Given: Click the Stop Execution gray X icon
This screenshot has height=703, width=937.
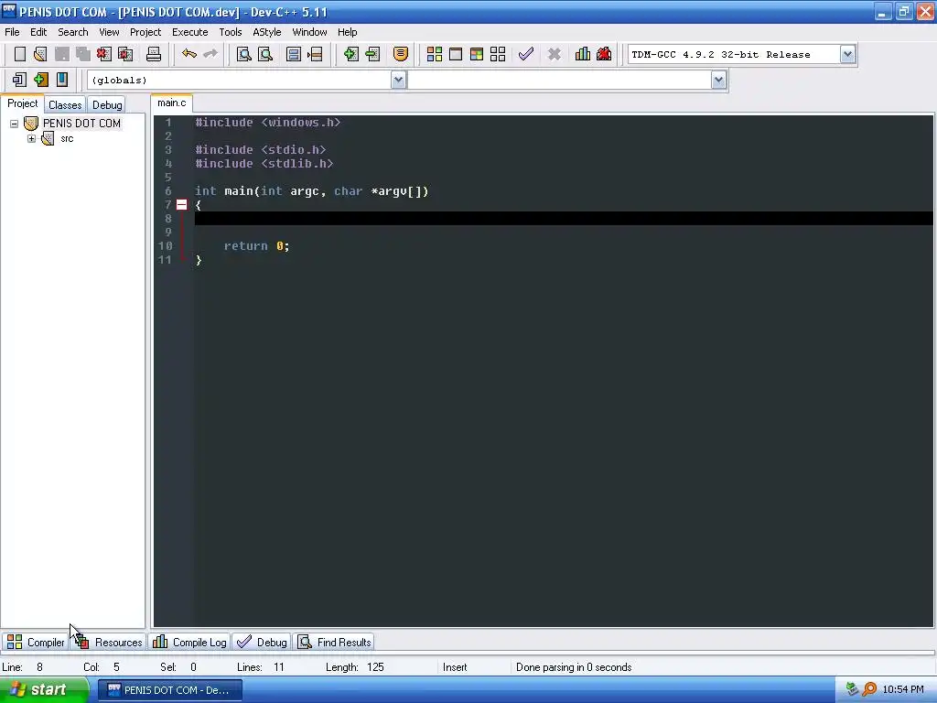Looking at the screenshot, I should tap(554, 54).
